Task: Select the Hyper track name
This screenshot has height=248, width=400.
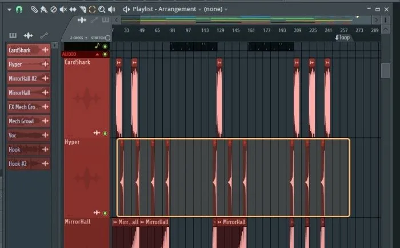Action: tap(72, 142)
